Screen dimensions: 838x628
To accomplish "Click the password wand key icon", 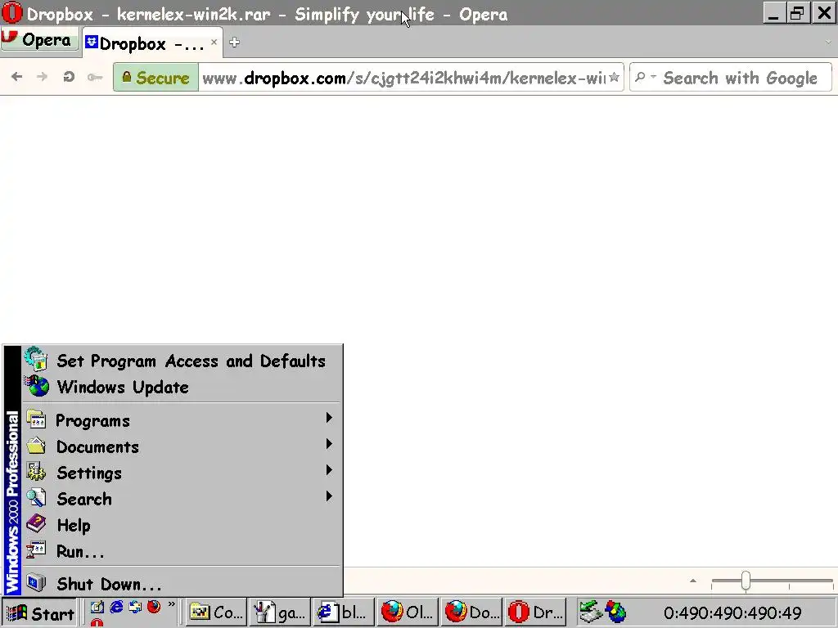I will pyautogui.click(x=95, y=78).
